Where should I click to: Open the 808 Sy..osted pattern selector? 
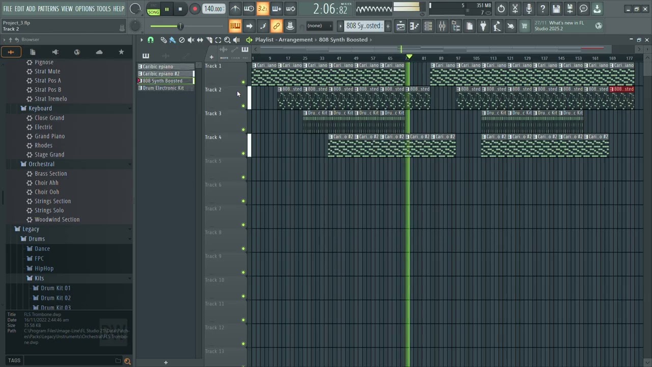coord(363,26)
